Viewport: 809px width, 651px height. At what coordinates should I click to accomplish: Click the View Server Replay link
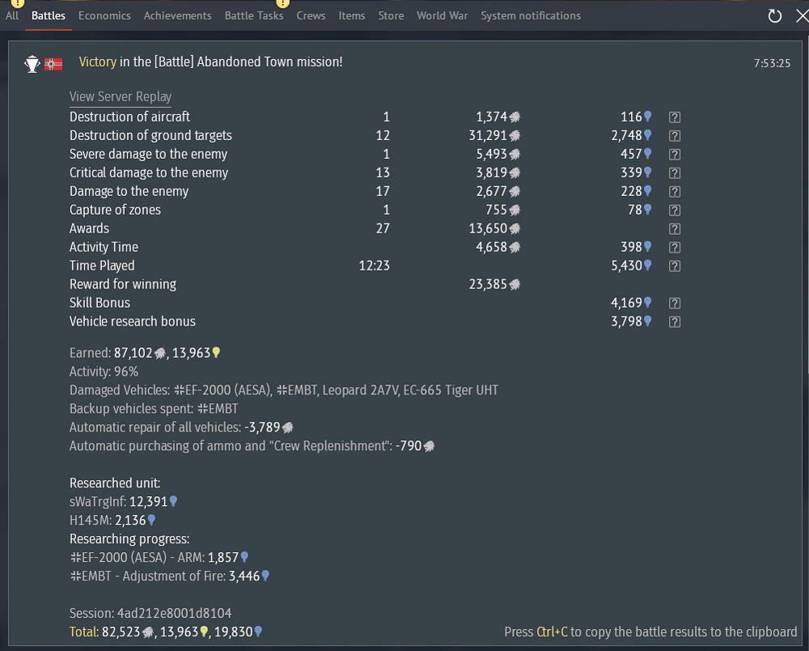tap(121, 97)
